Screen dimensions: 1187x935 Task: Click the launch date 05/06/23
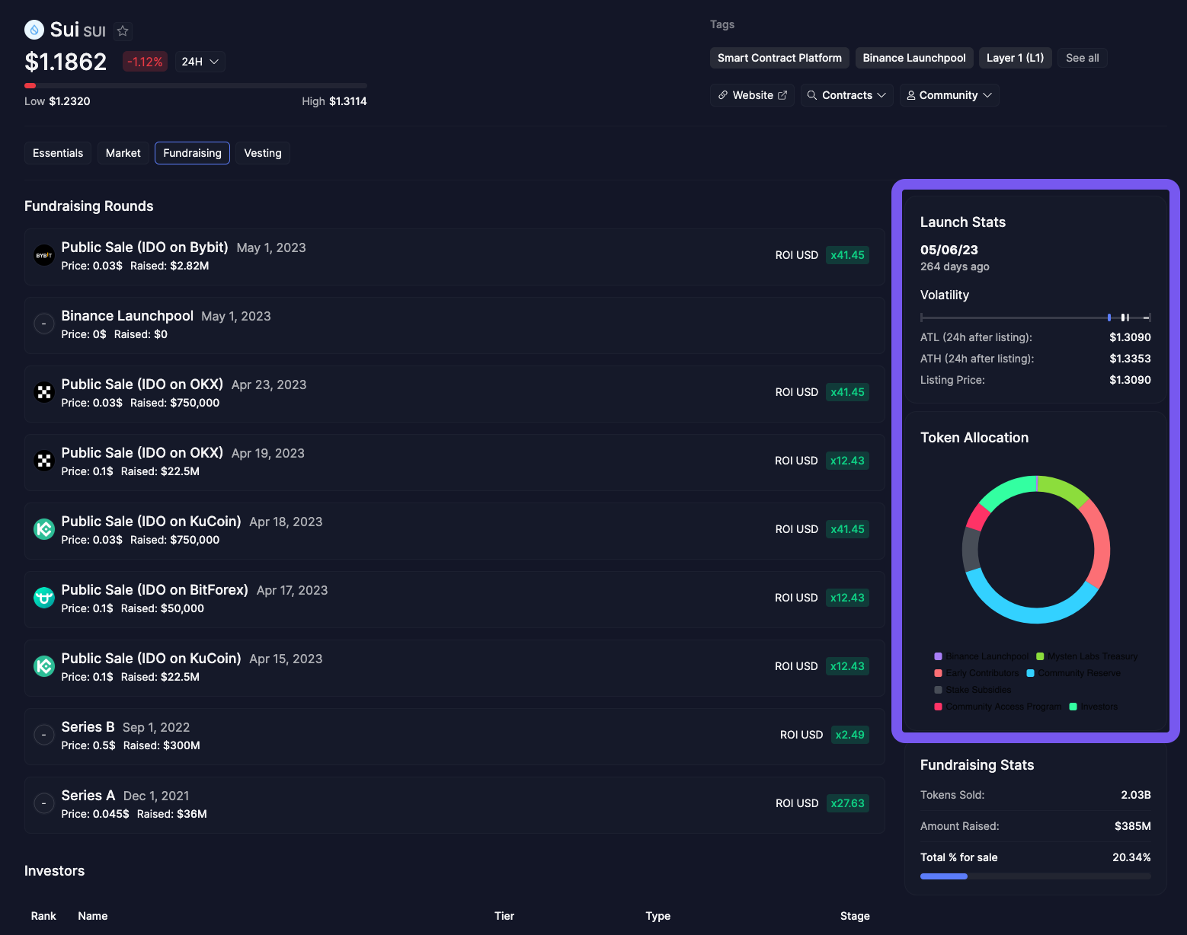949,250
